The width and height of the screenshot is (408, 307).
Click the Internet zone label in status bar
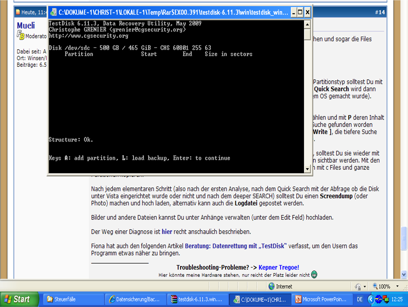284,286
